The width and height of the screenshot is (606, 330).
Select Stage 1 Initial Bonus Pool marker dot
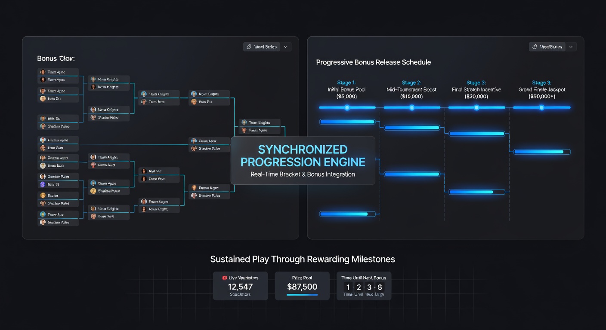tap(347, 107)
